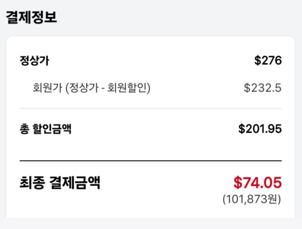
Task: Click the black divider above 최종 결제금액
Action: point(150,161)
